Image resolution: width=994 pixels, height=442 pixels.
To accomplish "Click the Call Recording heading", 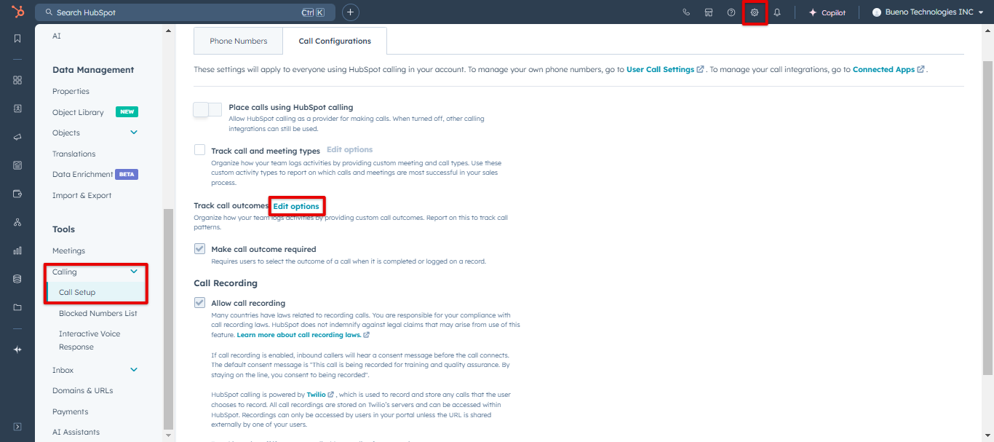I will pos(226,283).
